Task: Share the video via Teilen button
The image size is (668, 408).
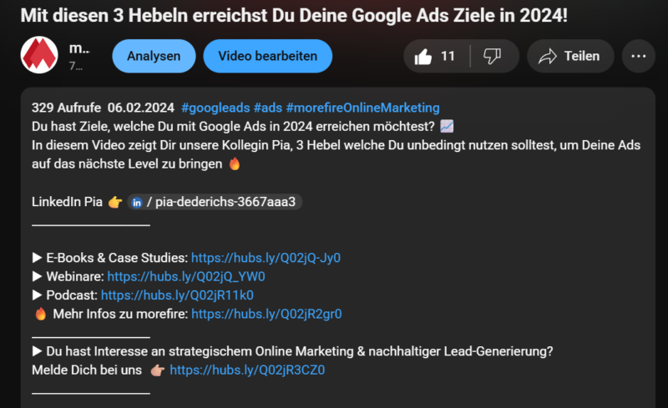Action: pyautogui.click(x=570, y=56)
